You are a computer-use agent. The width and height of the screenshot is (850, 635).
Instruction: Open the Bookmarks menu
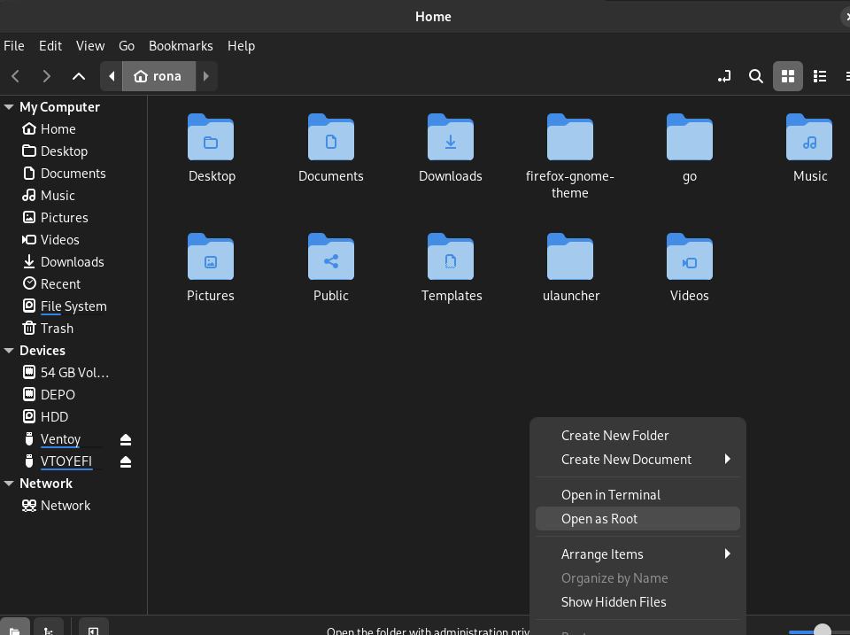[x=181, y=46]
